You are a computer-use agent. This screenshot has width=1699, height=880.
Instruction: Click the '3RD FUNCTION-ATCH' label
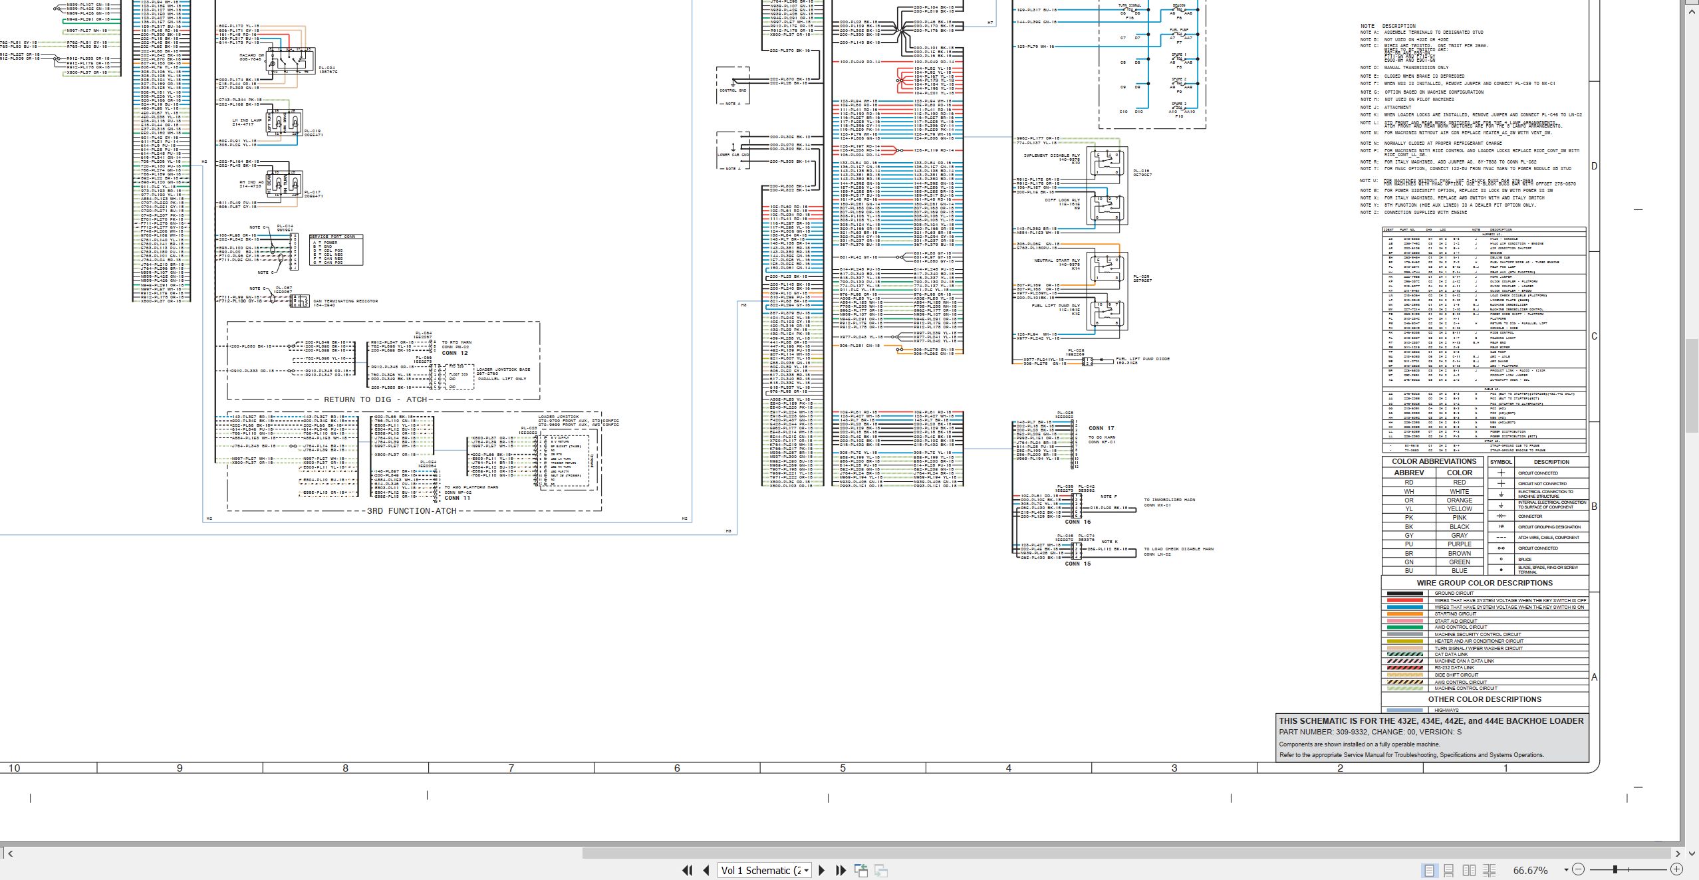coord(412,511)
